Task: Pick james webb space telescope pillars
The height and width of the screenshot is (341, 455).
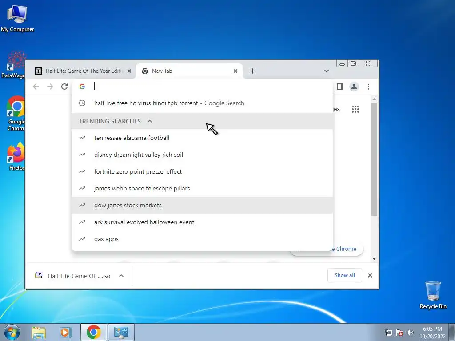Action: (x=202, y=188)
